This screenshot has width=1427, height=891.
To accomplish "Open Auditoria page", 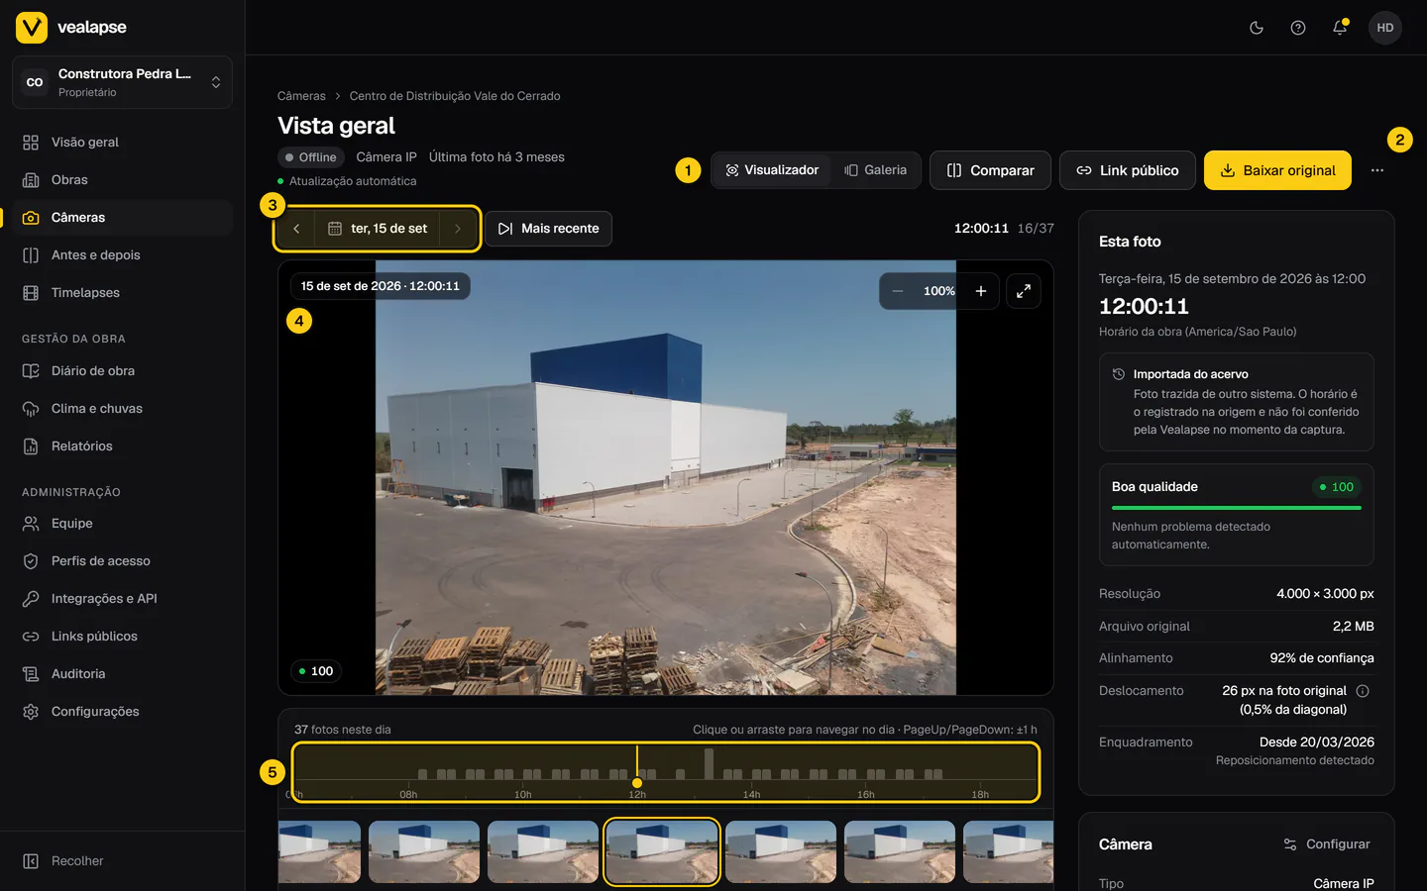I will (123, 674).
